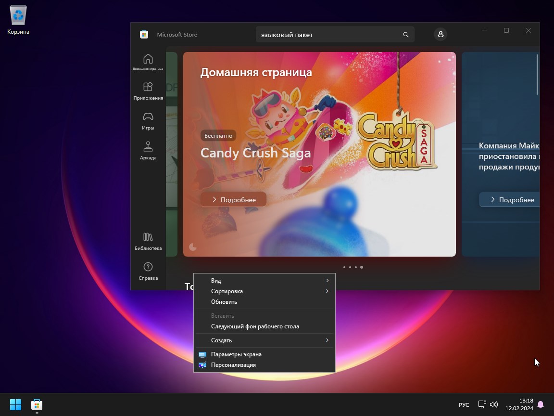Expand the Сортировка submenu
Screen dimensions: 554x416
tap(264, 291)
